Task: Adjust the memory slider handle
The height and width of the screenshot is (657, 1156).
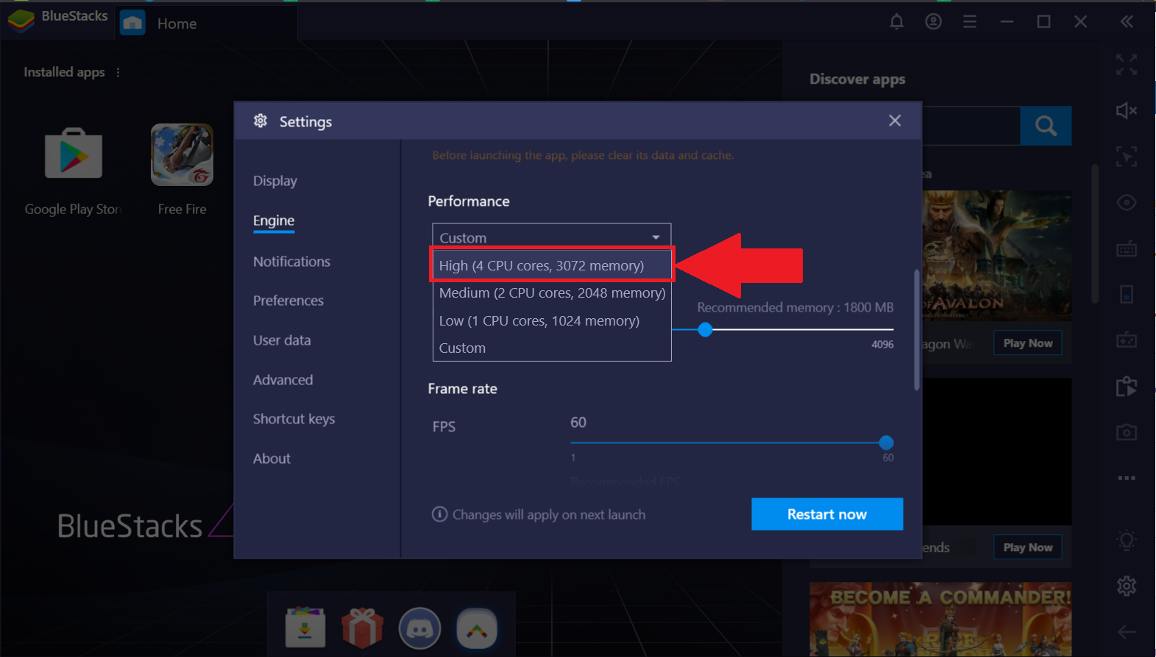Action: (x=705, y=329)
